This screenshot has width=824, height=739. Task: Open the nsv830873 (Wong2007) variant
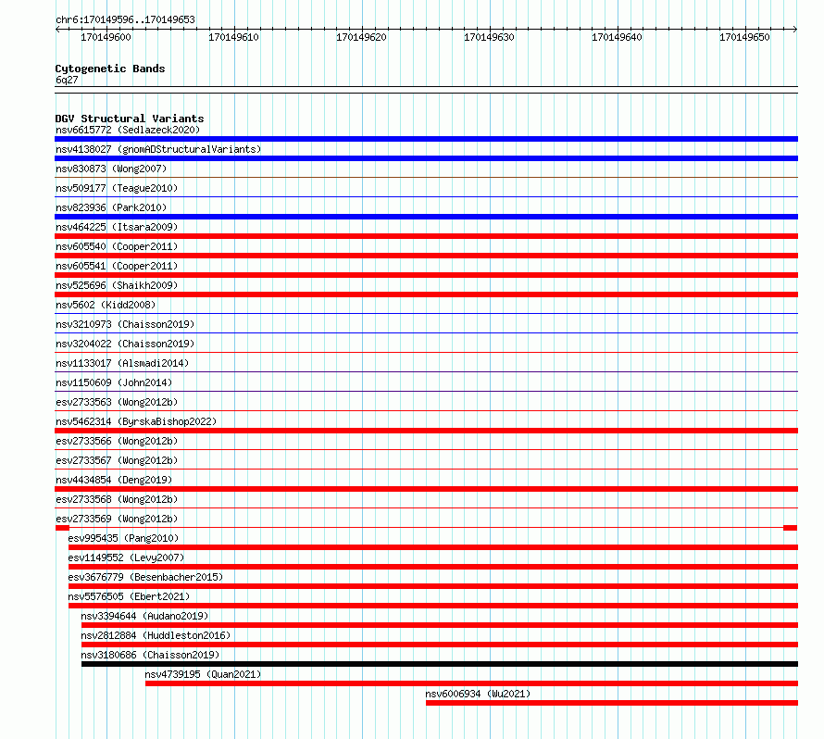coord(111,169)
